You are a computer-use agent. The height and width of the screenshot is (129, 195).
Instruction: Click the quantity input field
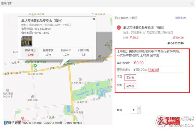tap(134, 110)
